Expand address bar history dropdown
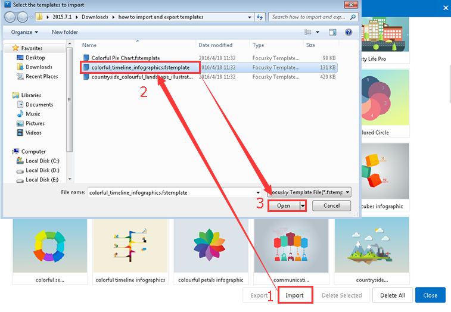Image resolution: width=451 pixels, height=312 pixels. click(x=250, y=17)
